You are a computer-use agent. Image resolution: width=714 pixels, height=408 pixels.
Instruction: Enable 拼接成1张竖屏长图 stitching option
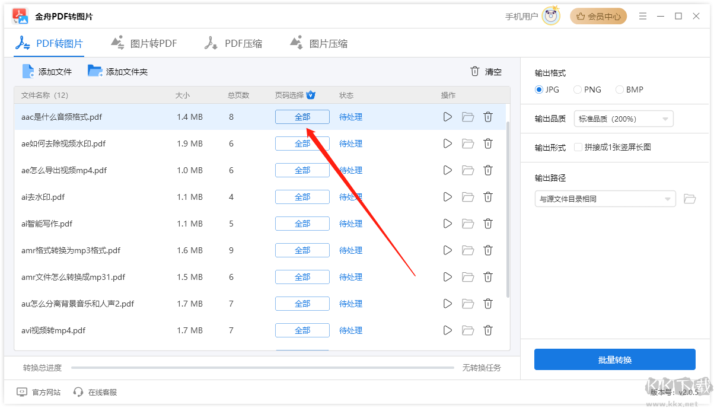pos(578,148)
